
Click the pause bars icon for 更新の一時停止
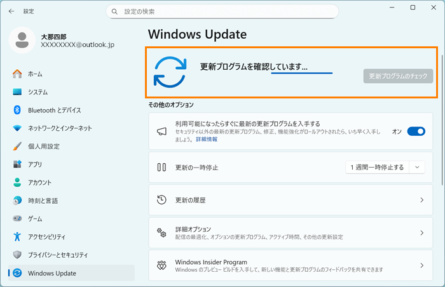(161, 168)
